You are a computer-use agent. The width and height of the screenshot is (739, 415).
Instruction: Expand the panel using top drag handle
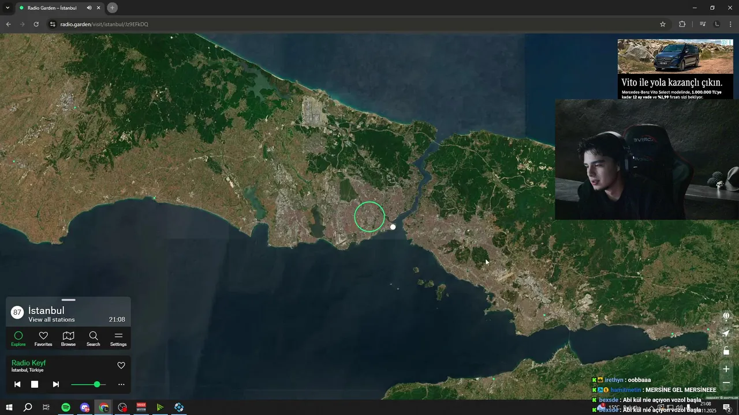[x=68, y=300]
